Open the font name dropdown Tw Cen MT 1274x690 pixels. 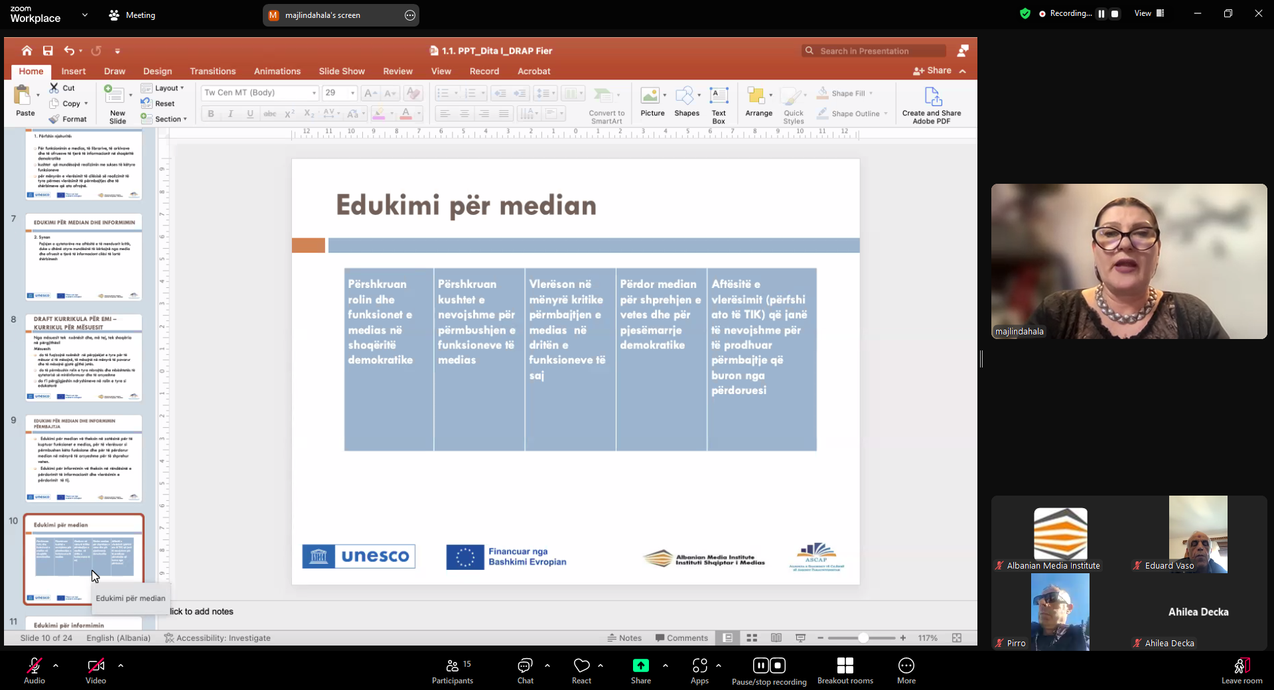point(315,93)
